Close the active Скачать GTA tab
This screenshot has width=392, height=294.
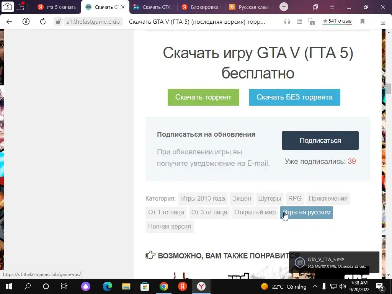coord(123,7)
